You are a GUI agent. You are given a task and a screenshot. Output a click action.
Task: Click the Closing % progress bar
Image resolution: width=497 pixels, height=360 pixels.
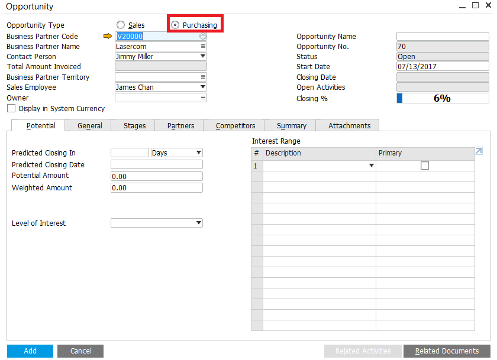(x=443, y=98)
